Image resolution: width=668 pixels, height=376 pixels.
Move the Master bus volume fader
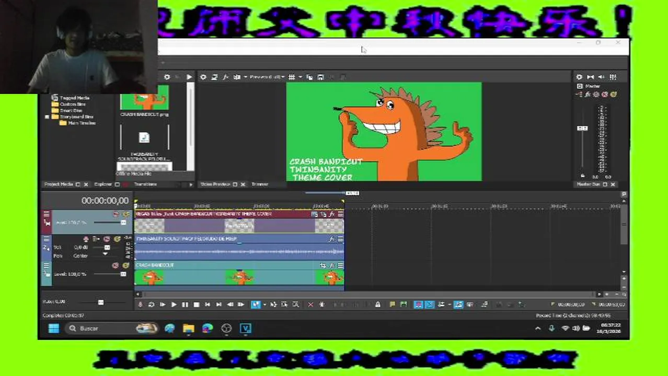coord(582,128)
